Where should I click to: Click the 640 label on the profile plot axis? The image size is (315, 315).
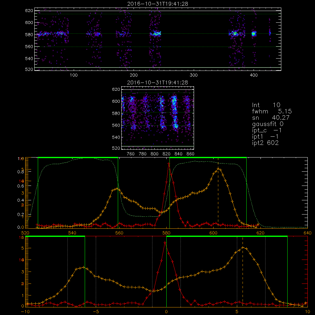tap(307, 233)
